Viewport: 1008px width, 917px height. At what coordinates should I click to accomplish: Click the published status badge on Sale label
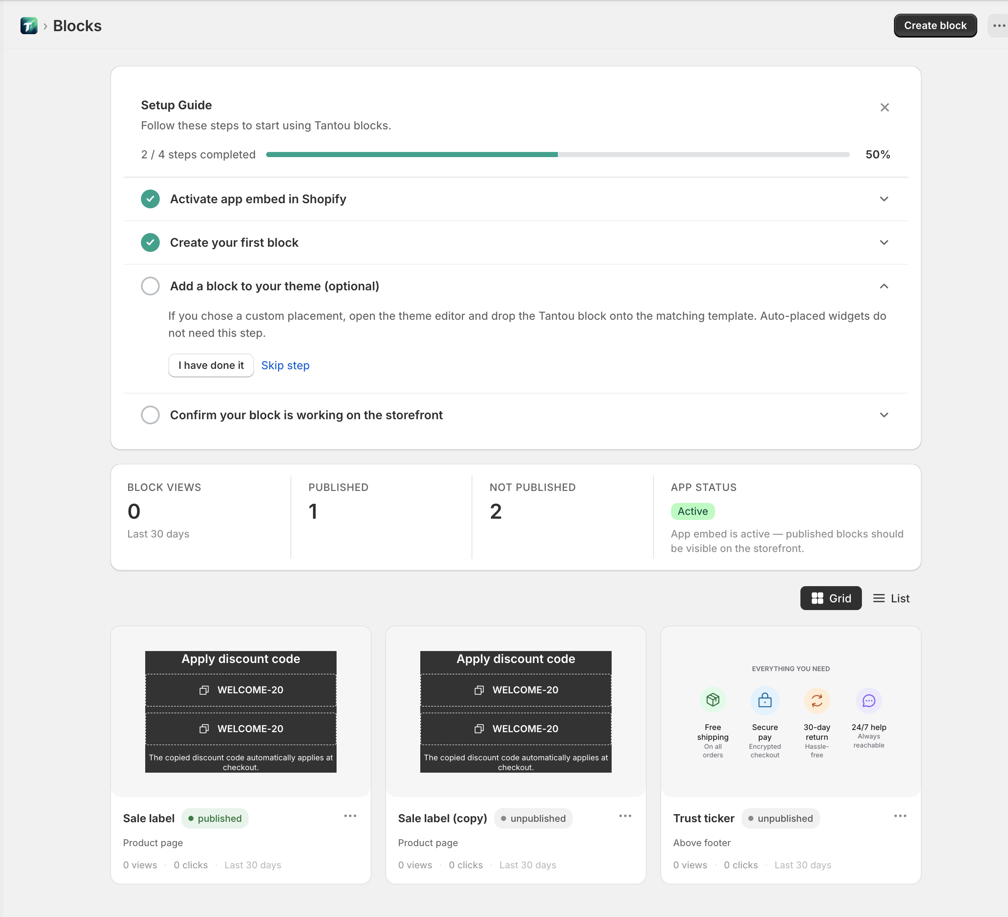(215, 818)
